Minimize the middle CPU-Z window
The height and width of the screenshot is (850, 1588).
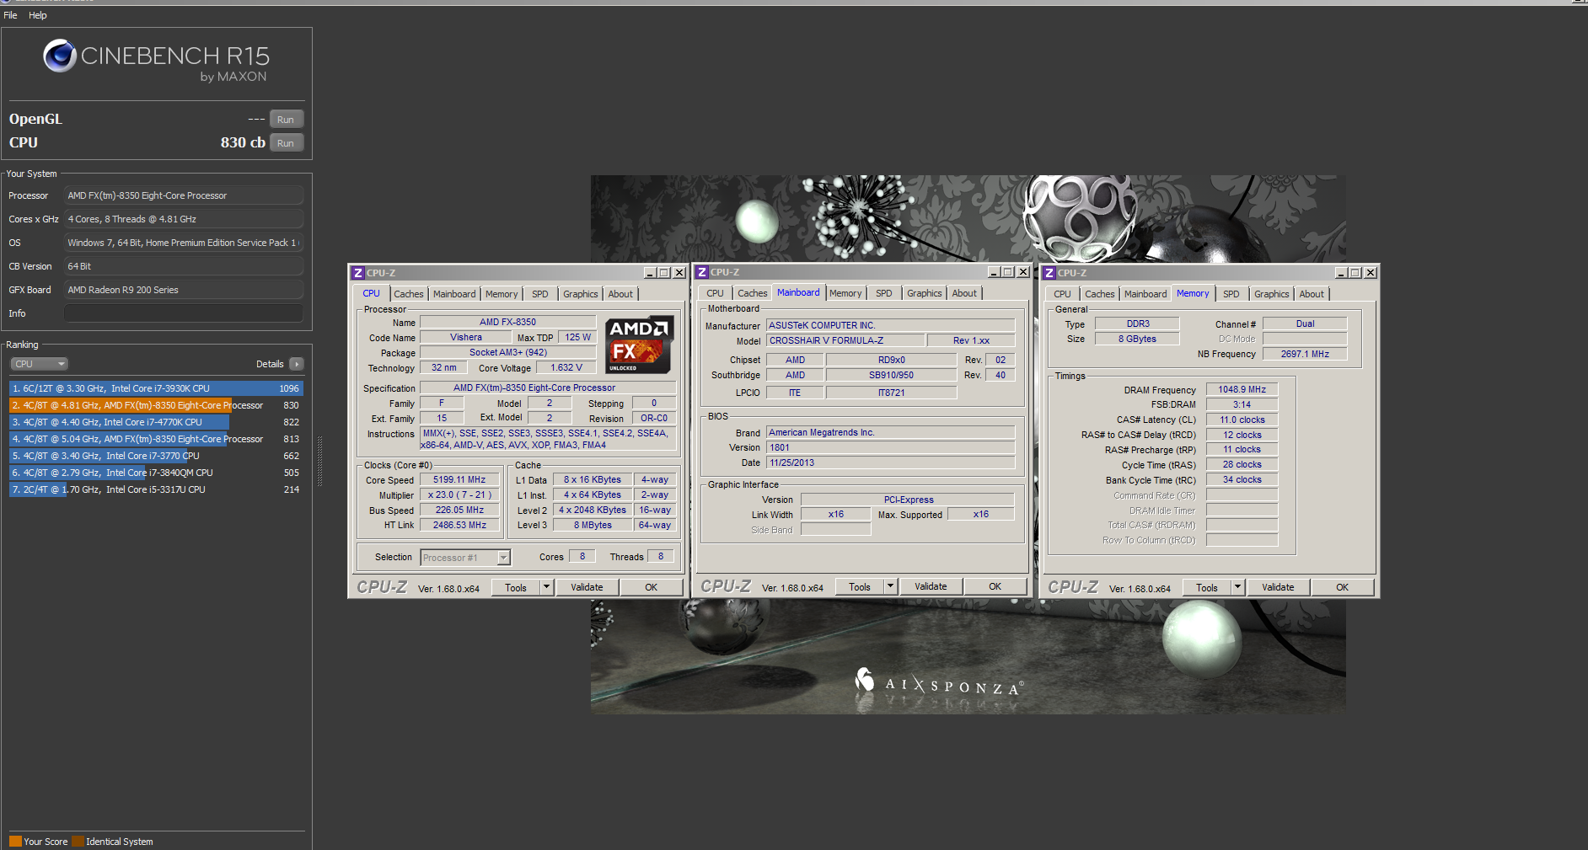point(994,272)
